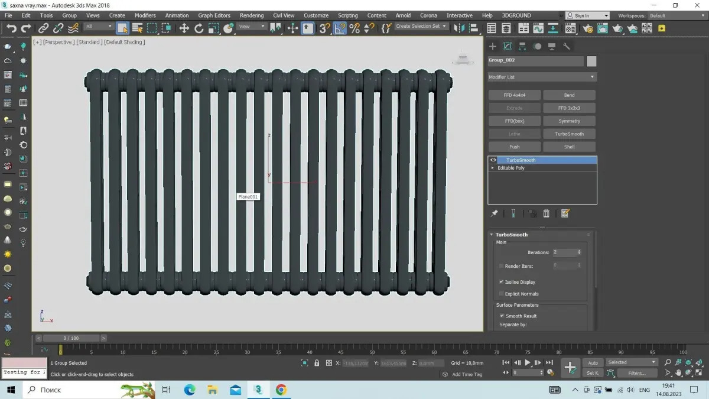Toggle the Angle Snap icon
Image resolution: width=709 pixels, height=399 pixels.
tap(340, 28)
